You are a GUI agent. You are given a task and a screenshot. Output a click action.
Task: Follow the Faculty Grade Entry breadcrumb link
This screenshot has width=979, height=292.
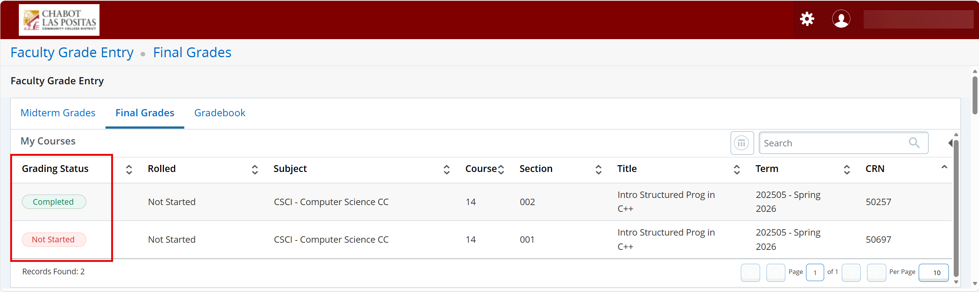tap(72, 52)
